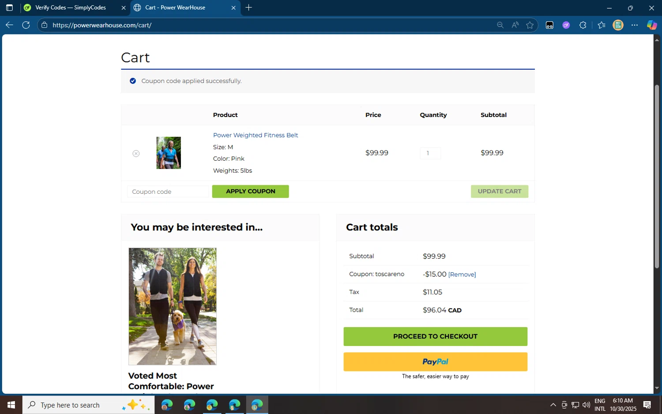
Task: Open Power Weighted Fitness Belt product link
Action: 256,135
